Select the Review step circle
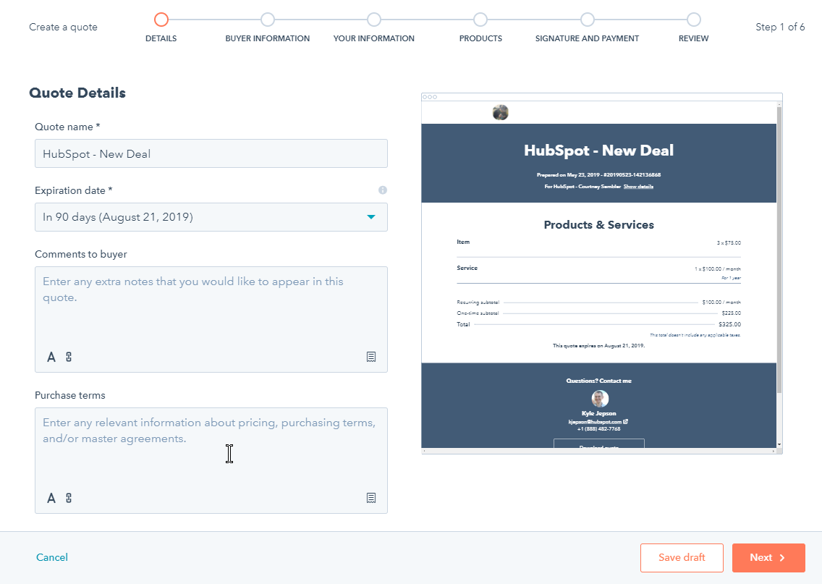 694,20
